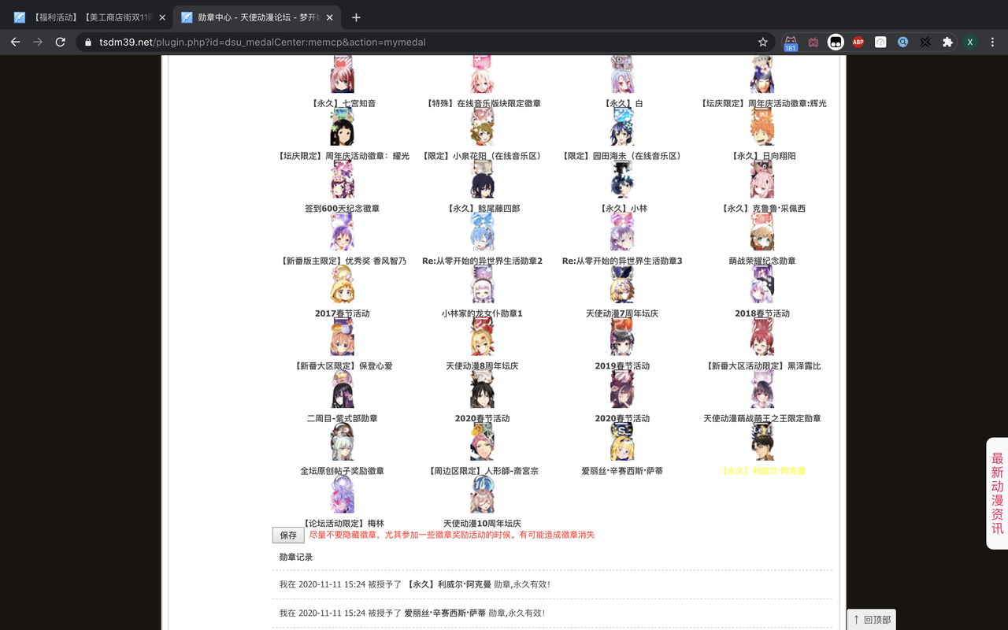Screen dimensions: 1008x630
Task: Click the 小林 medal image
Action: tap(622, 180)
